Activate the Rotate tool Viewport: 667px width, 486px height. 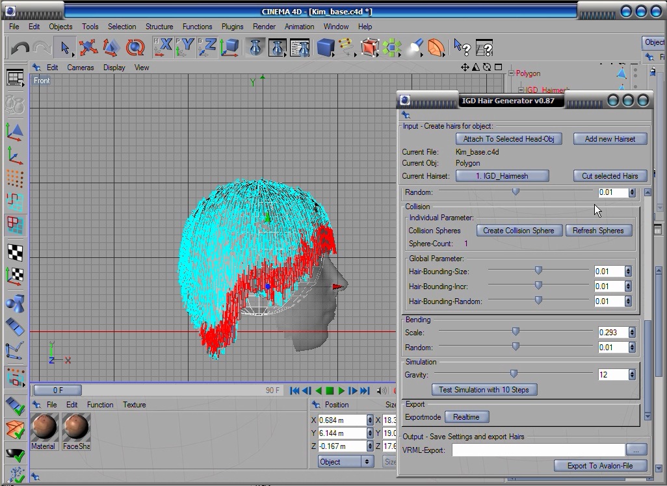[x=135, y=47]
